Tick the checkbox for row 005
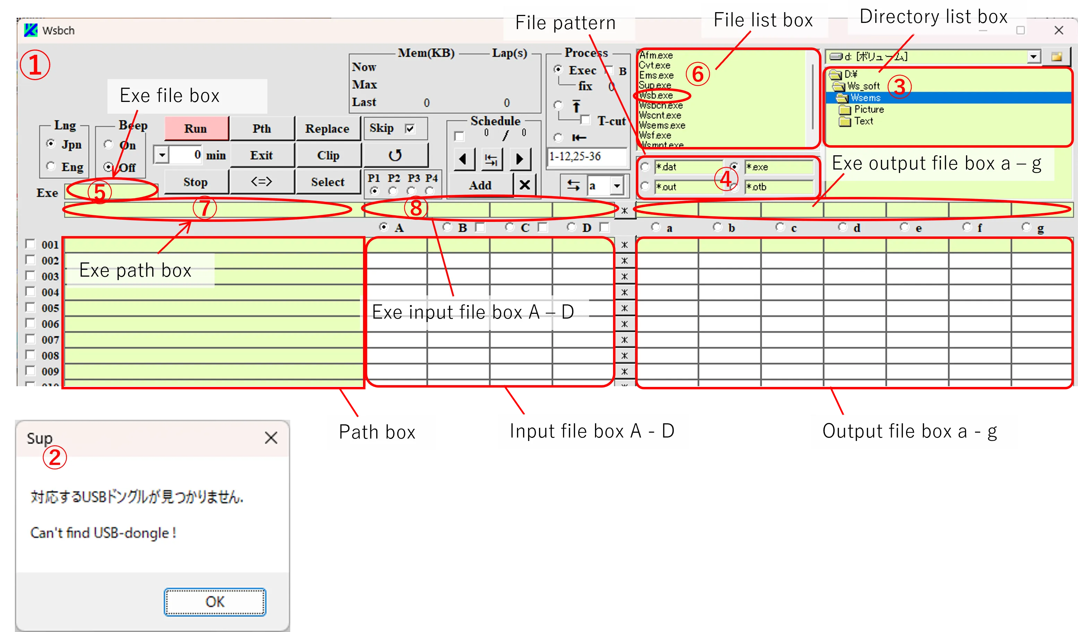This screenshot has height=632, width=1078. coord(30,308)
